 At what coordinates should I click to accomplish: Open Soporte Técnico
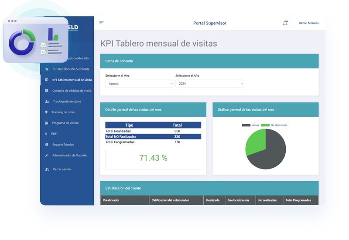pos(63,145)
